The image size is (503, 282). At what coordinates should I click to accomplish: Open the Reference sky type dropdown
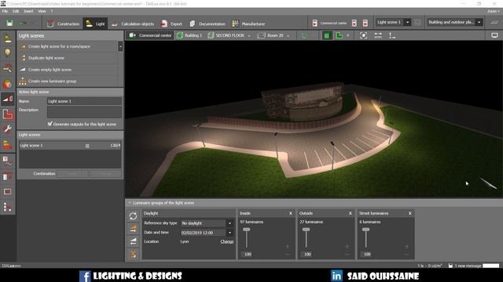229,223
